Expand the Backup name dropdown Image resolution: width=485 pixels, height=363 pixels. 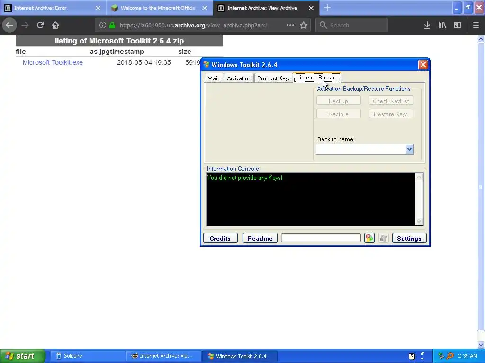[x=409, y=149]
